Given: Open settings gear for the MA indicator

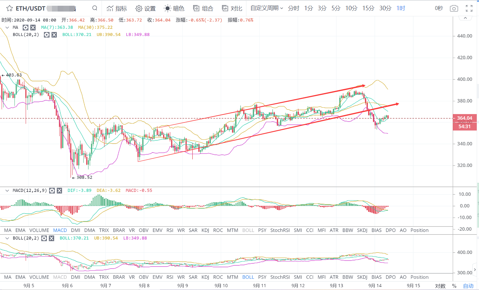Looking at the screenshot, I should coord(26,28).
